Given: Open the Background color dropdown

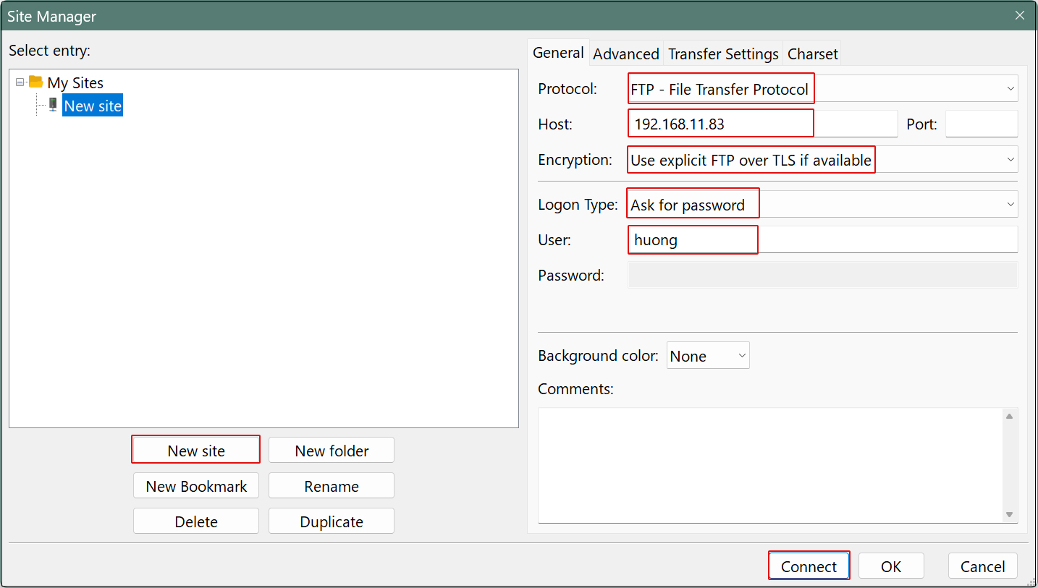Looking at the screenshot, I should [x=708, y=356].
